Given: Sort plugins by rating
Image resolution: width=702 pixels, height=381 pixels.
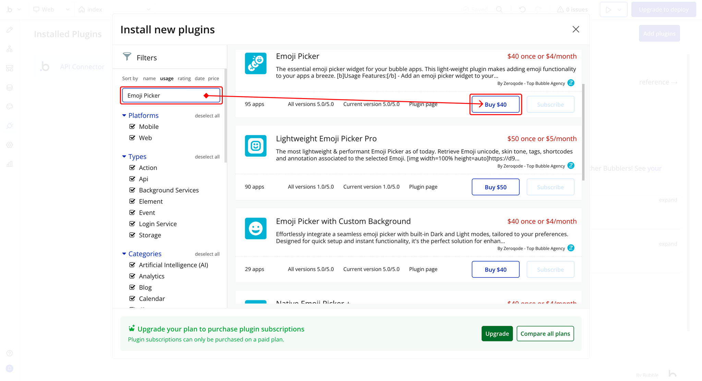Looking at the screenshot, I should pos(184,79).
